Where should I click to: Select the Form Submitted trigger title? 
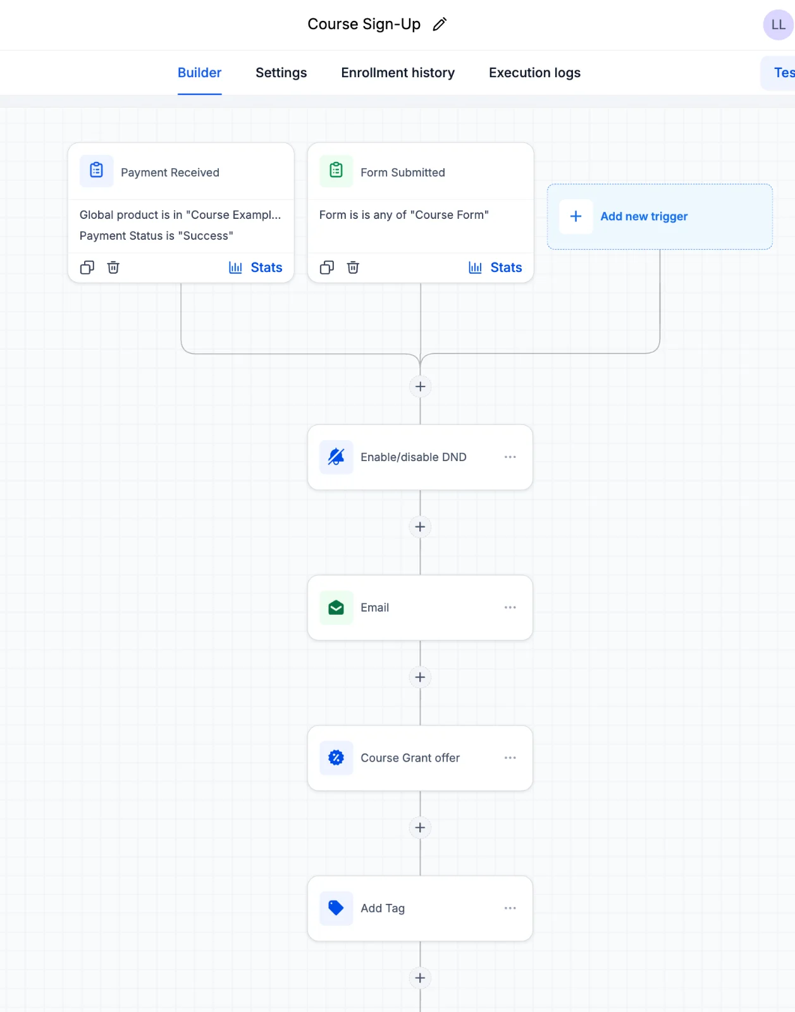403,173
